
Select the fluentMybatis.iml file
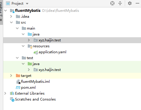tap(33, 82)
